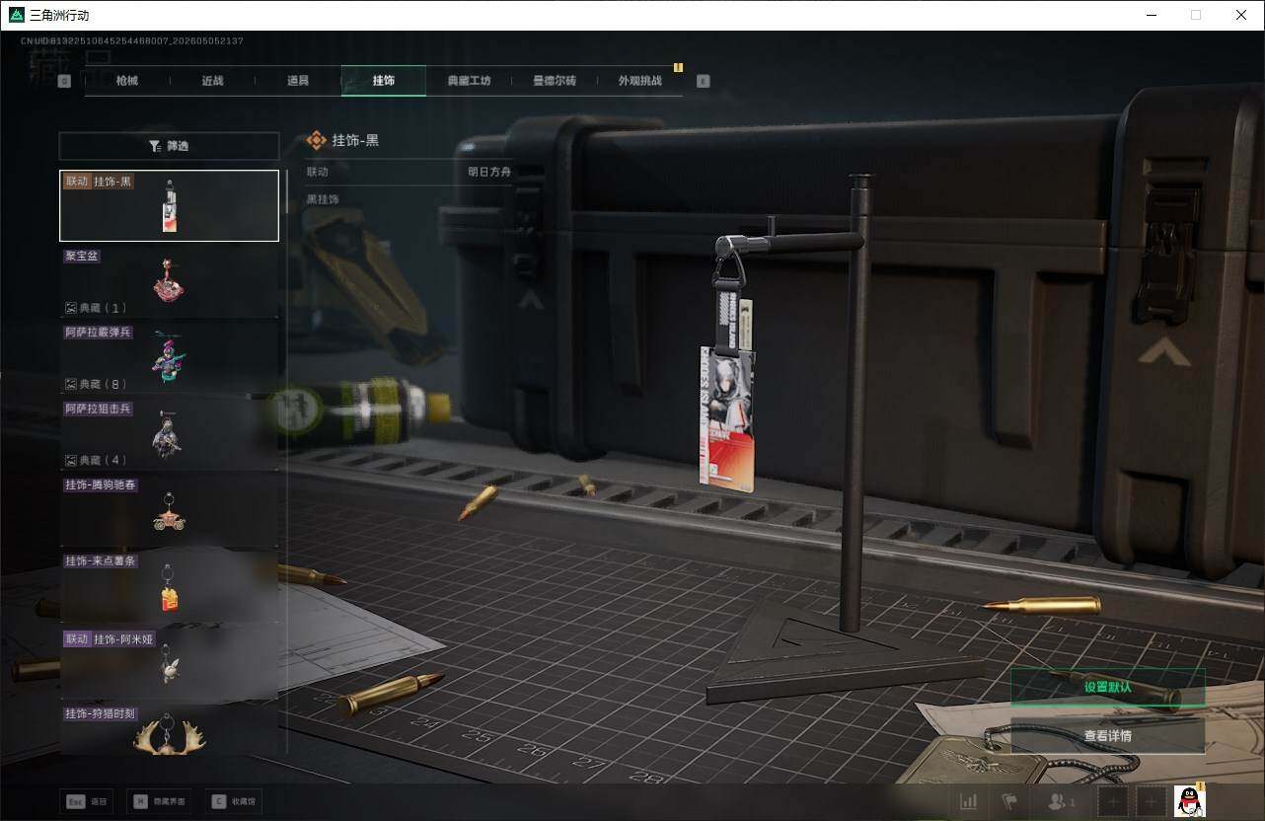Click the Q previous-tab key icon

pyautogui.click(x=64, y=82)
